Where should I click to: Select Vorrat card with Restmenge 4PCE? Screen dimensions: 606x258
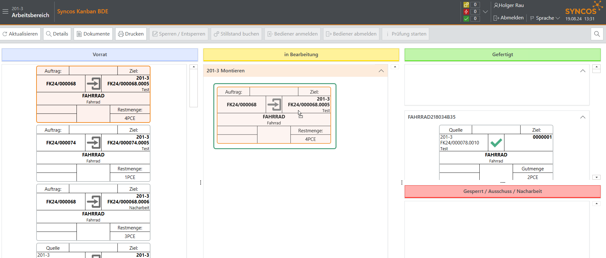pos(93,94)
